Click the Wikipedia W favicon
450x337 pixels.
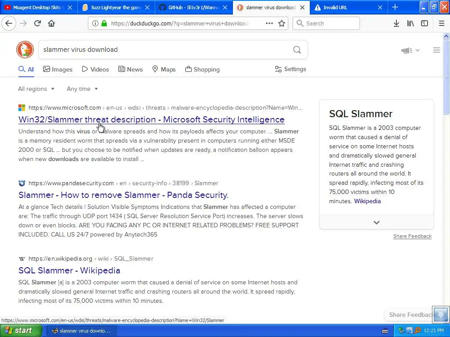point(22,259)
